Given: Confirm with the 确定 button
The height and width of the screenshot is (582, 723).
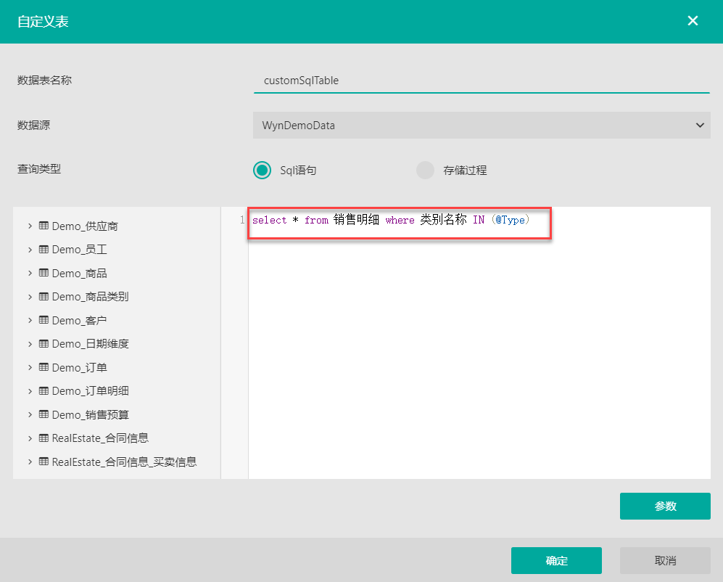Looking at the screenshot, I should [x=556, y=560].
